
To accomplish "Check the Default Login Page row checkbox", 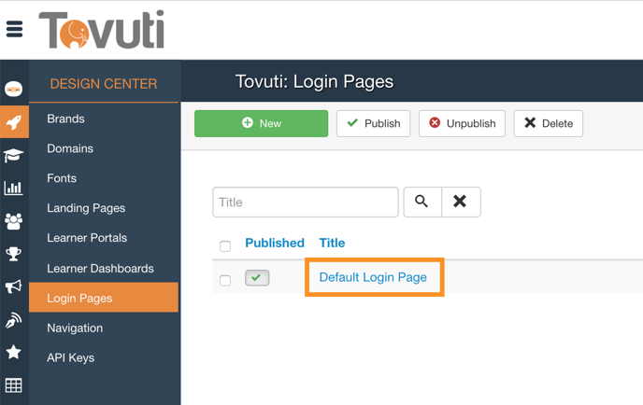I will [x=225, y=279].
